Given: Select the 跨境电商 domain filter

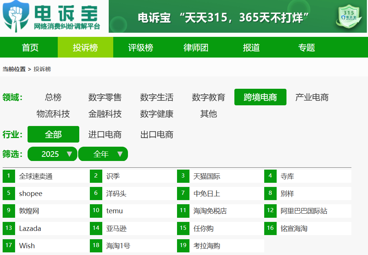Looking at the screenshot, I should click(x=260, y=97).
